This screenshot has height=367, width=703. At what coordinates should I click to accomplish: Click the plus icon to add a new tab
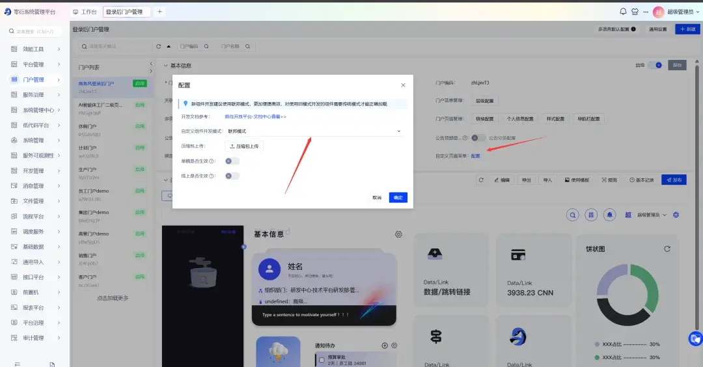(159, 12)
